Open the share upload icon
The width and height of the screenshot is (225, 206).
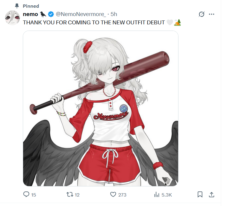(x=212, y=194)
